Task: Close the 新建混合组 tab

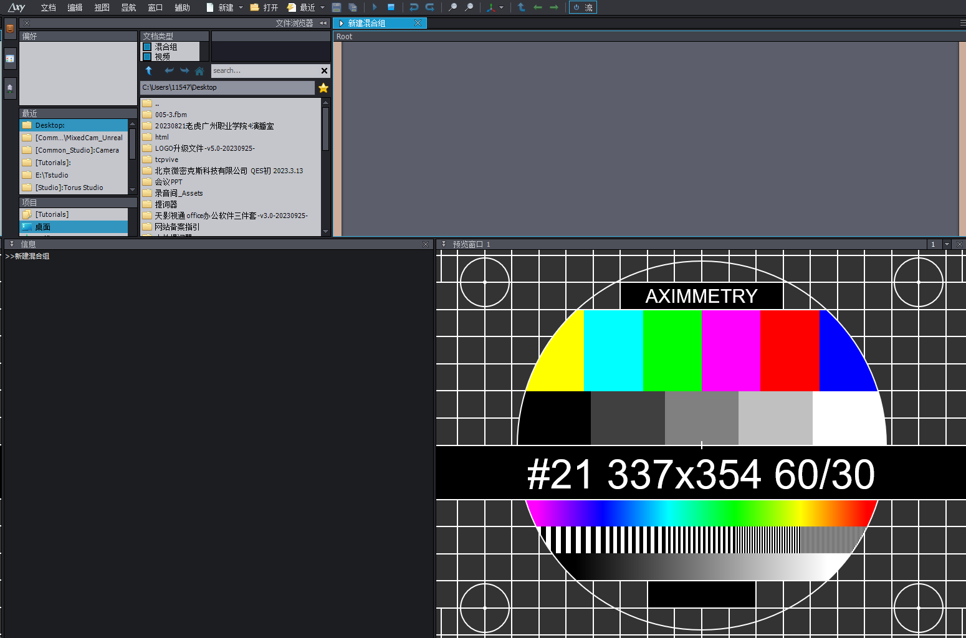Action: coord(418,23)
